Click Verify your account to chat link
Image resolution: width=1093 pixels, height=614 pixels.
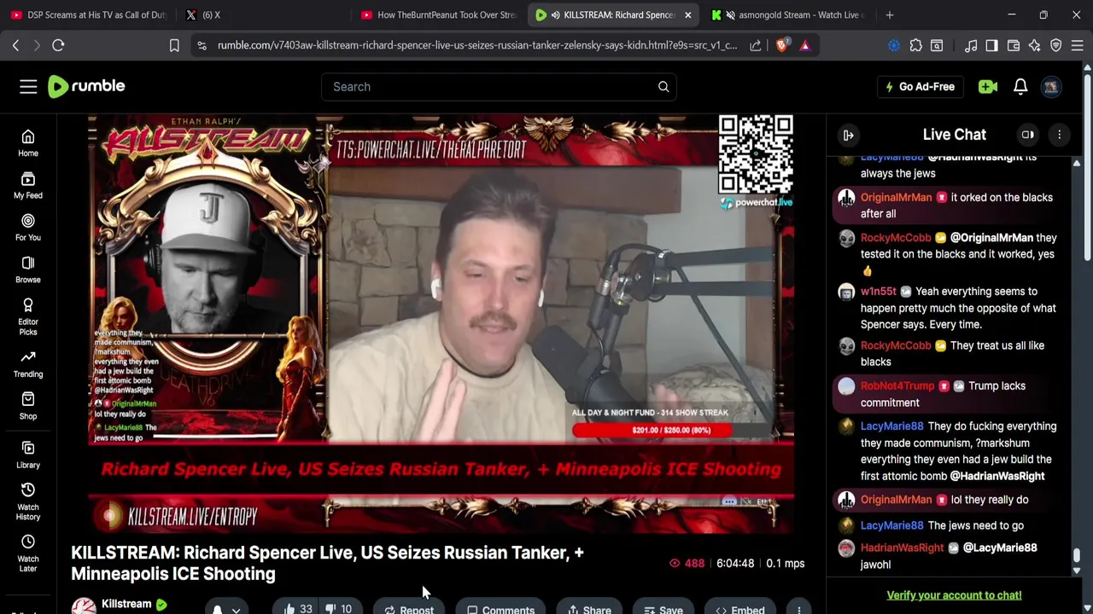point(954,595)
